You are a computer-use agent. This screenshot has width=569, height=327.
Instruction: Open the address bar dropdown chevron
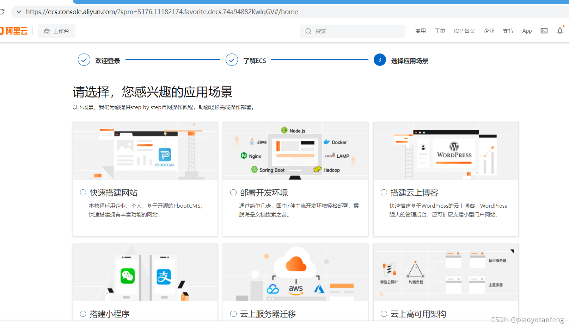19,12
